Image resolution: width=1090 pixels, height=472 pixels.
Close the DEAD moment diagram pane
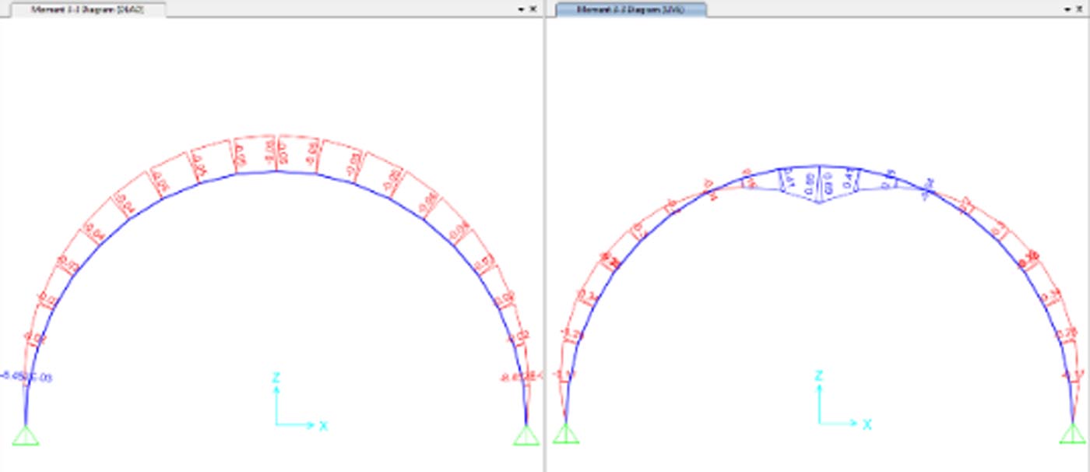click(x=533, y=9)
